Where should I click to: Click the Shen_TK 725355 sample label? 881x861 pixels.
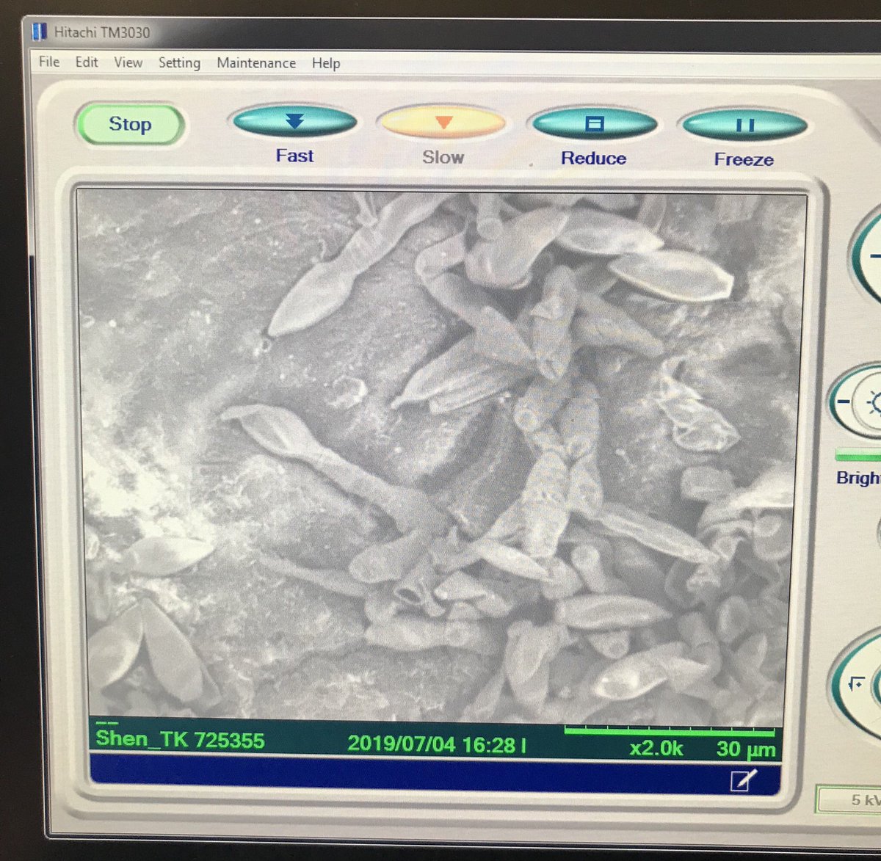pos(180,739)
